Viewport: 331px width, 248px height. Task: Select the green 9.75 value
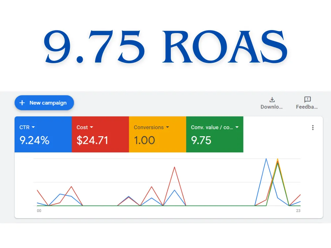(201, 140)
